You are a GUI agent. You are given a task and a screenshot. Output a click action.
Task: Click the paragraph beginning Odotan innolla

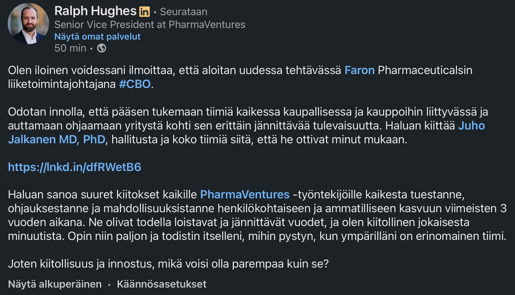tap(248, 126)
